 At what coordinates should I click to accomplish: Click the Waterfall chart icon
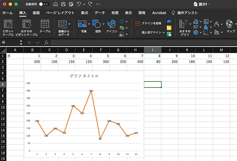217,24
